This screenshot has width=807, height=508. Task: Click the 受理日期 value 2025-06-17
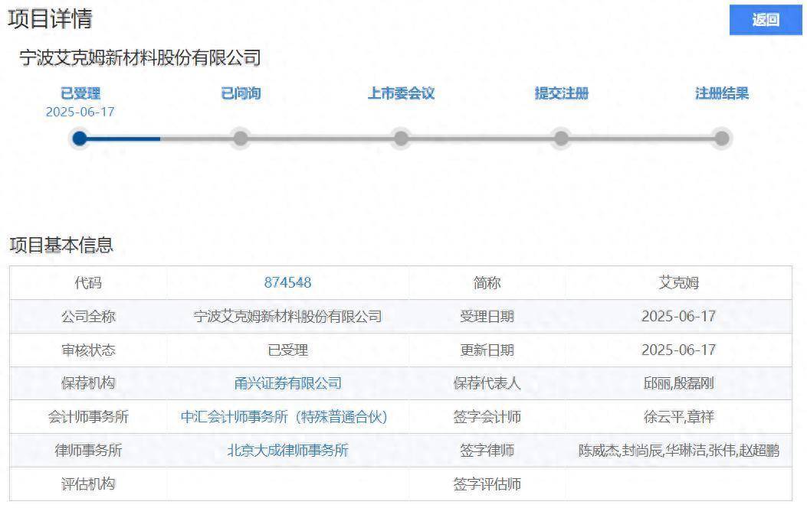coord(679,317)
